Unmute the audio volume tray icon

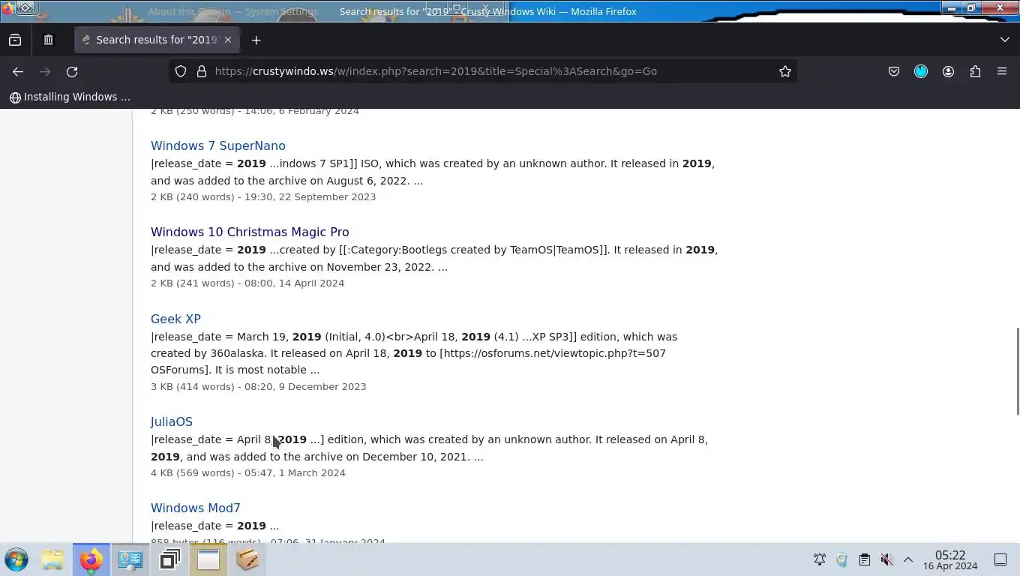coord(886,559)
